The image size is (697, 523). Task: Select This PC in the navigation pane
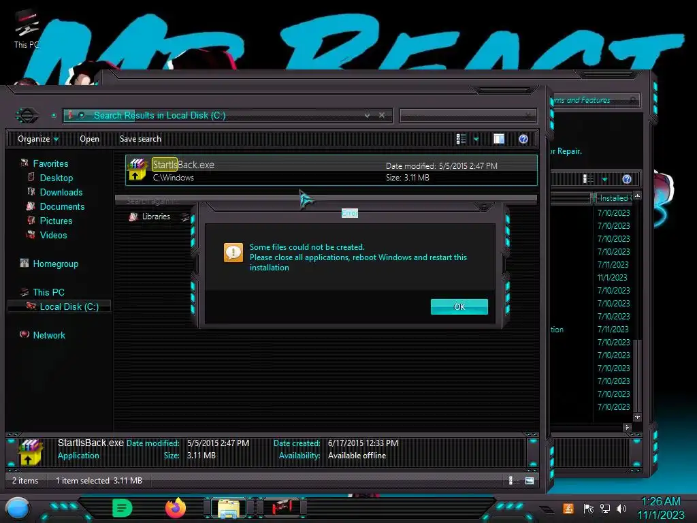point(48,292)
